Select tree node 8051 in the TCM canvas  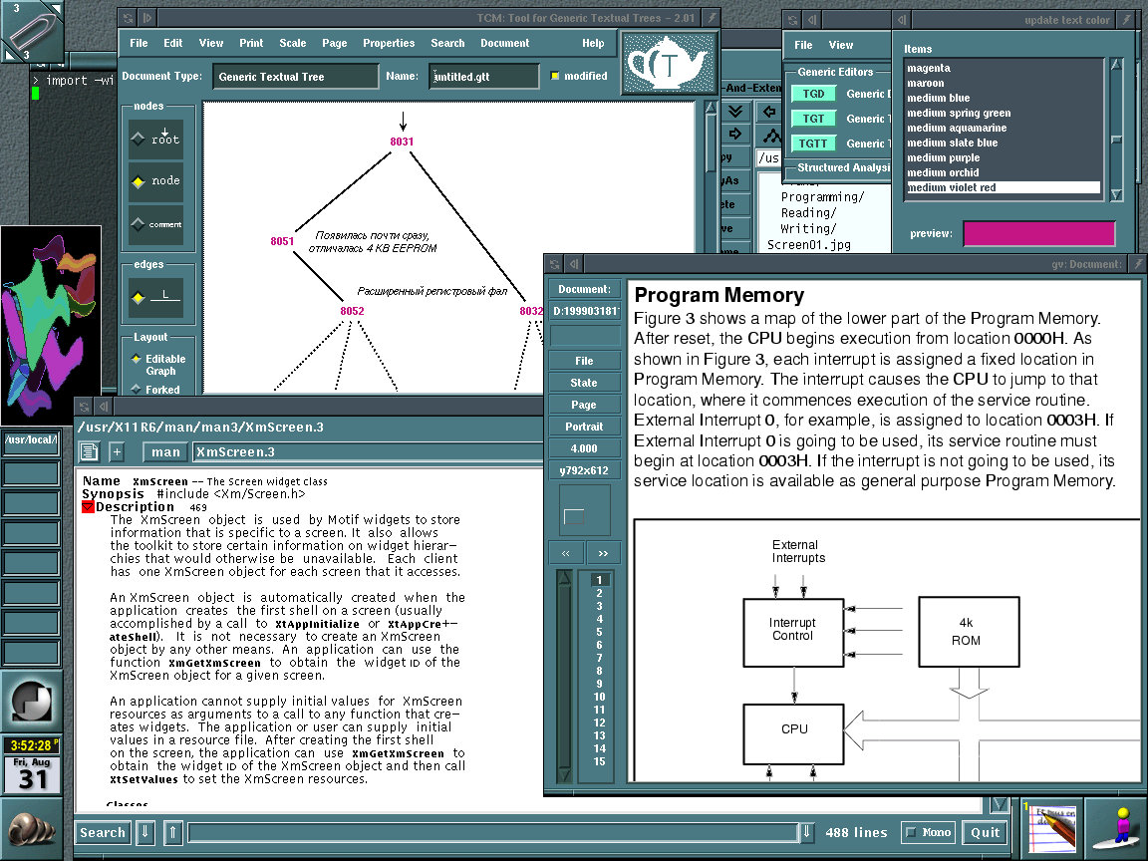(x=282, y=241)
